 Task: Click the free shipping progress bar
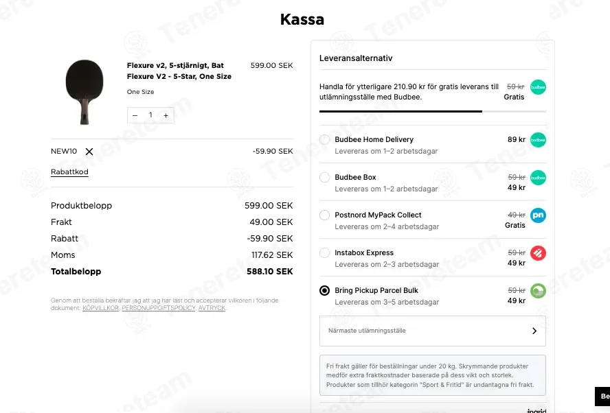(433, 112)
